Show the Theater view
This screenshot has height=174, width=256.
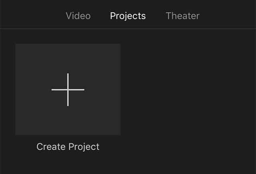(x=182, y=16)
